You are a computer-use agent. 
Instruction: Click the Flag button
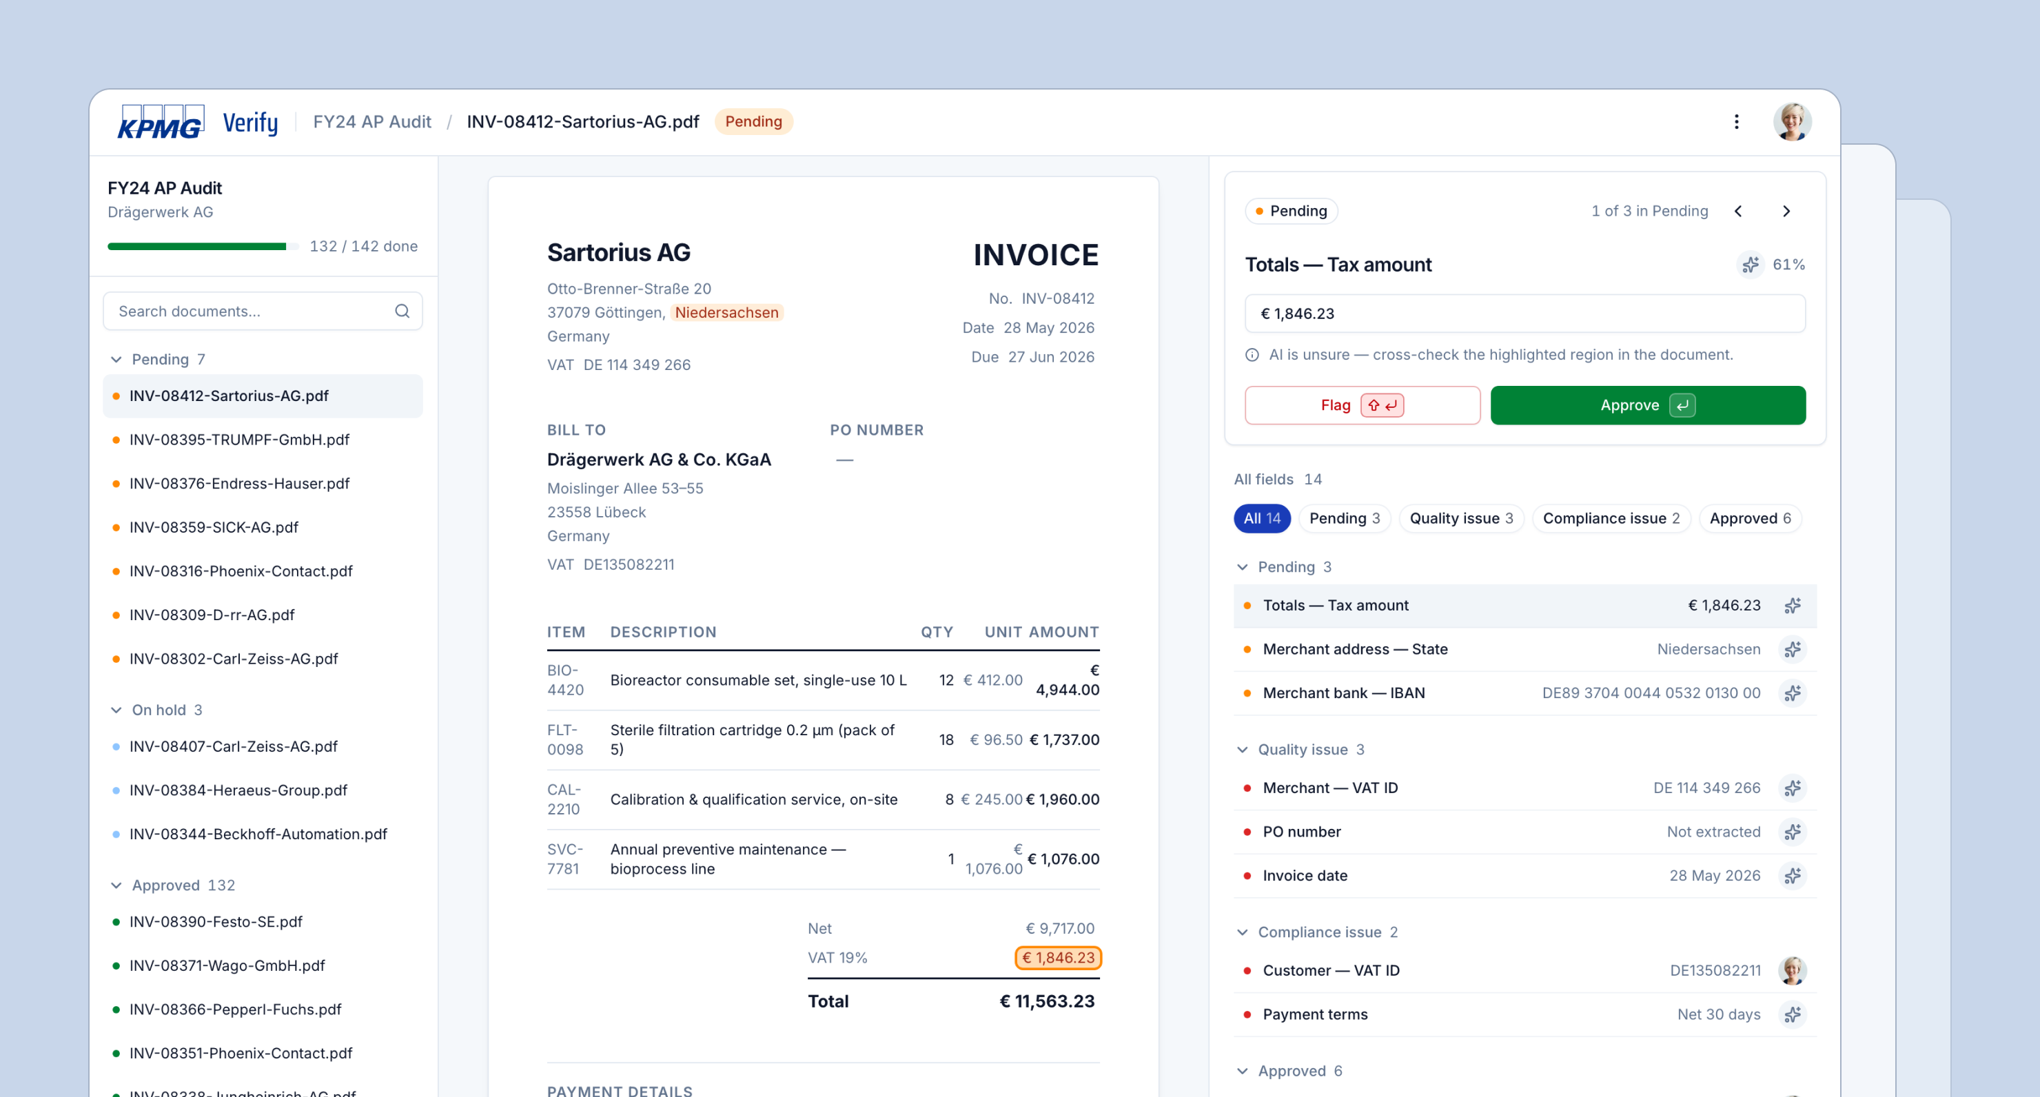pyautogui.click(x=1362, y=406)
